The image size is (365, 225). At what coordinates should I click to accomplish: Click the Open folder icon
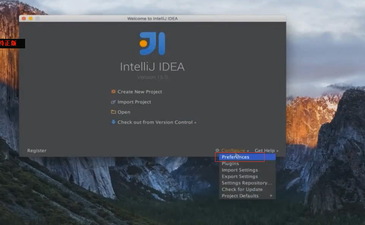point(113,112)
